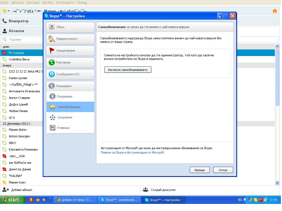
Task: Click the Windows start button
Action: 11,200
